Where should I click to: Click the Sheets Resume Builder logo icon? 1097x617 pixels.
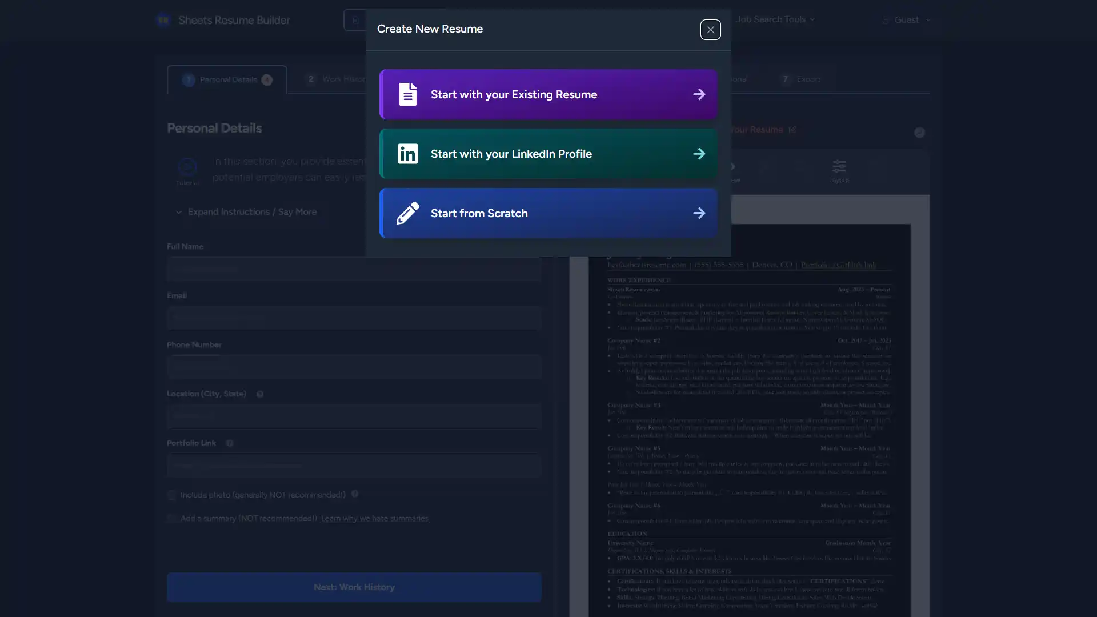click(x=163, y=20)
